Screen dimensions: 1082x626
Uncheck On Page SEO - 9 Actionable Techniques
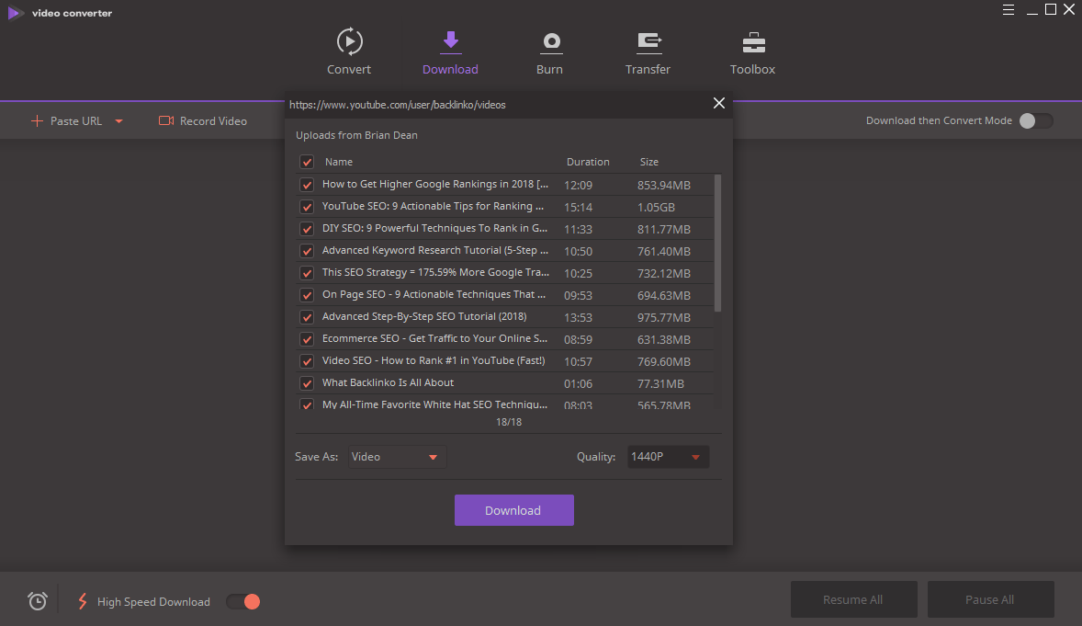[307, 295]
